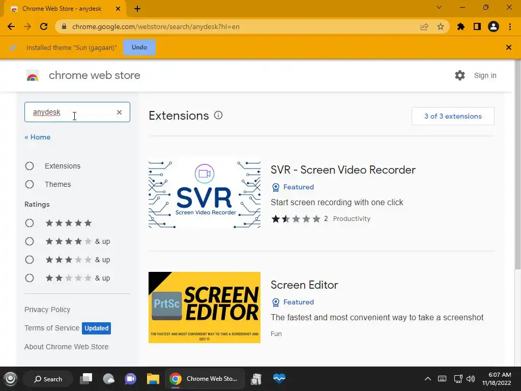The image size is (521, 391).
Task: Open the clock and date
Action: click(497, 379)
